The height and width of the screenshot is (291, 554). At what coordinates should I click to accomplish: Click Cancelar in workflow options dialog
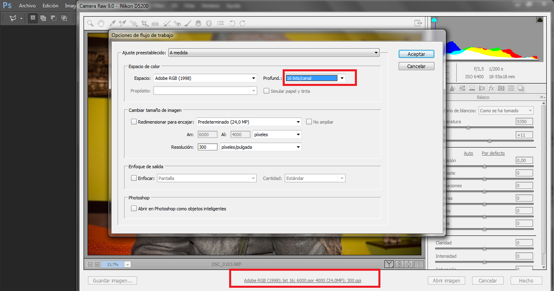tap(417, 66)
